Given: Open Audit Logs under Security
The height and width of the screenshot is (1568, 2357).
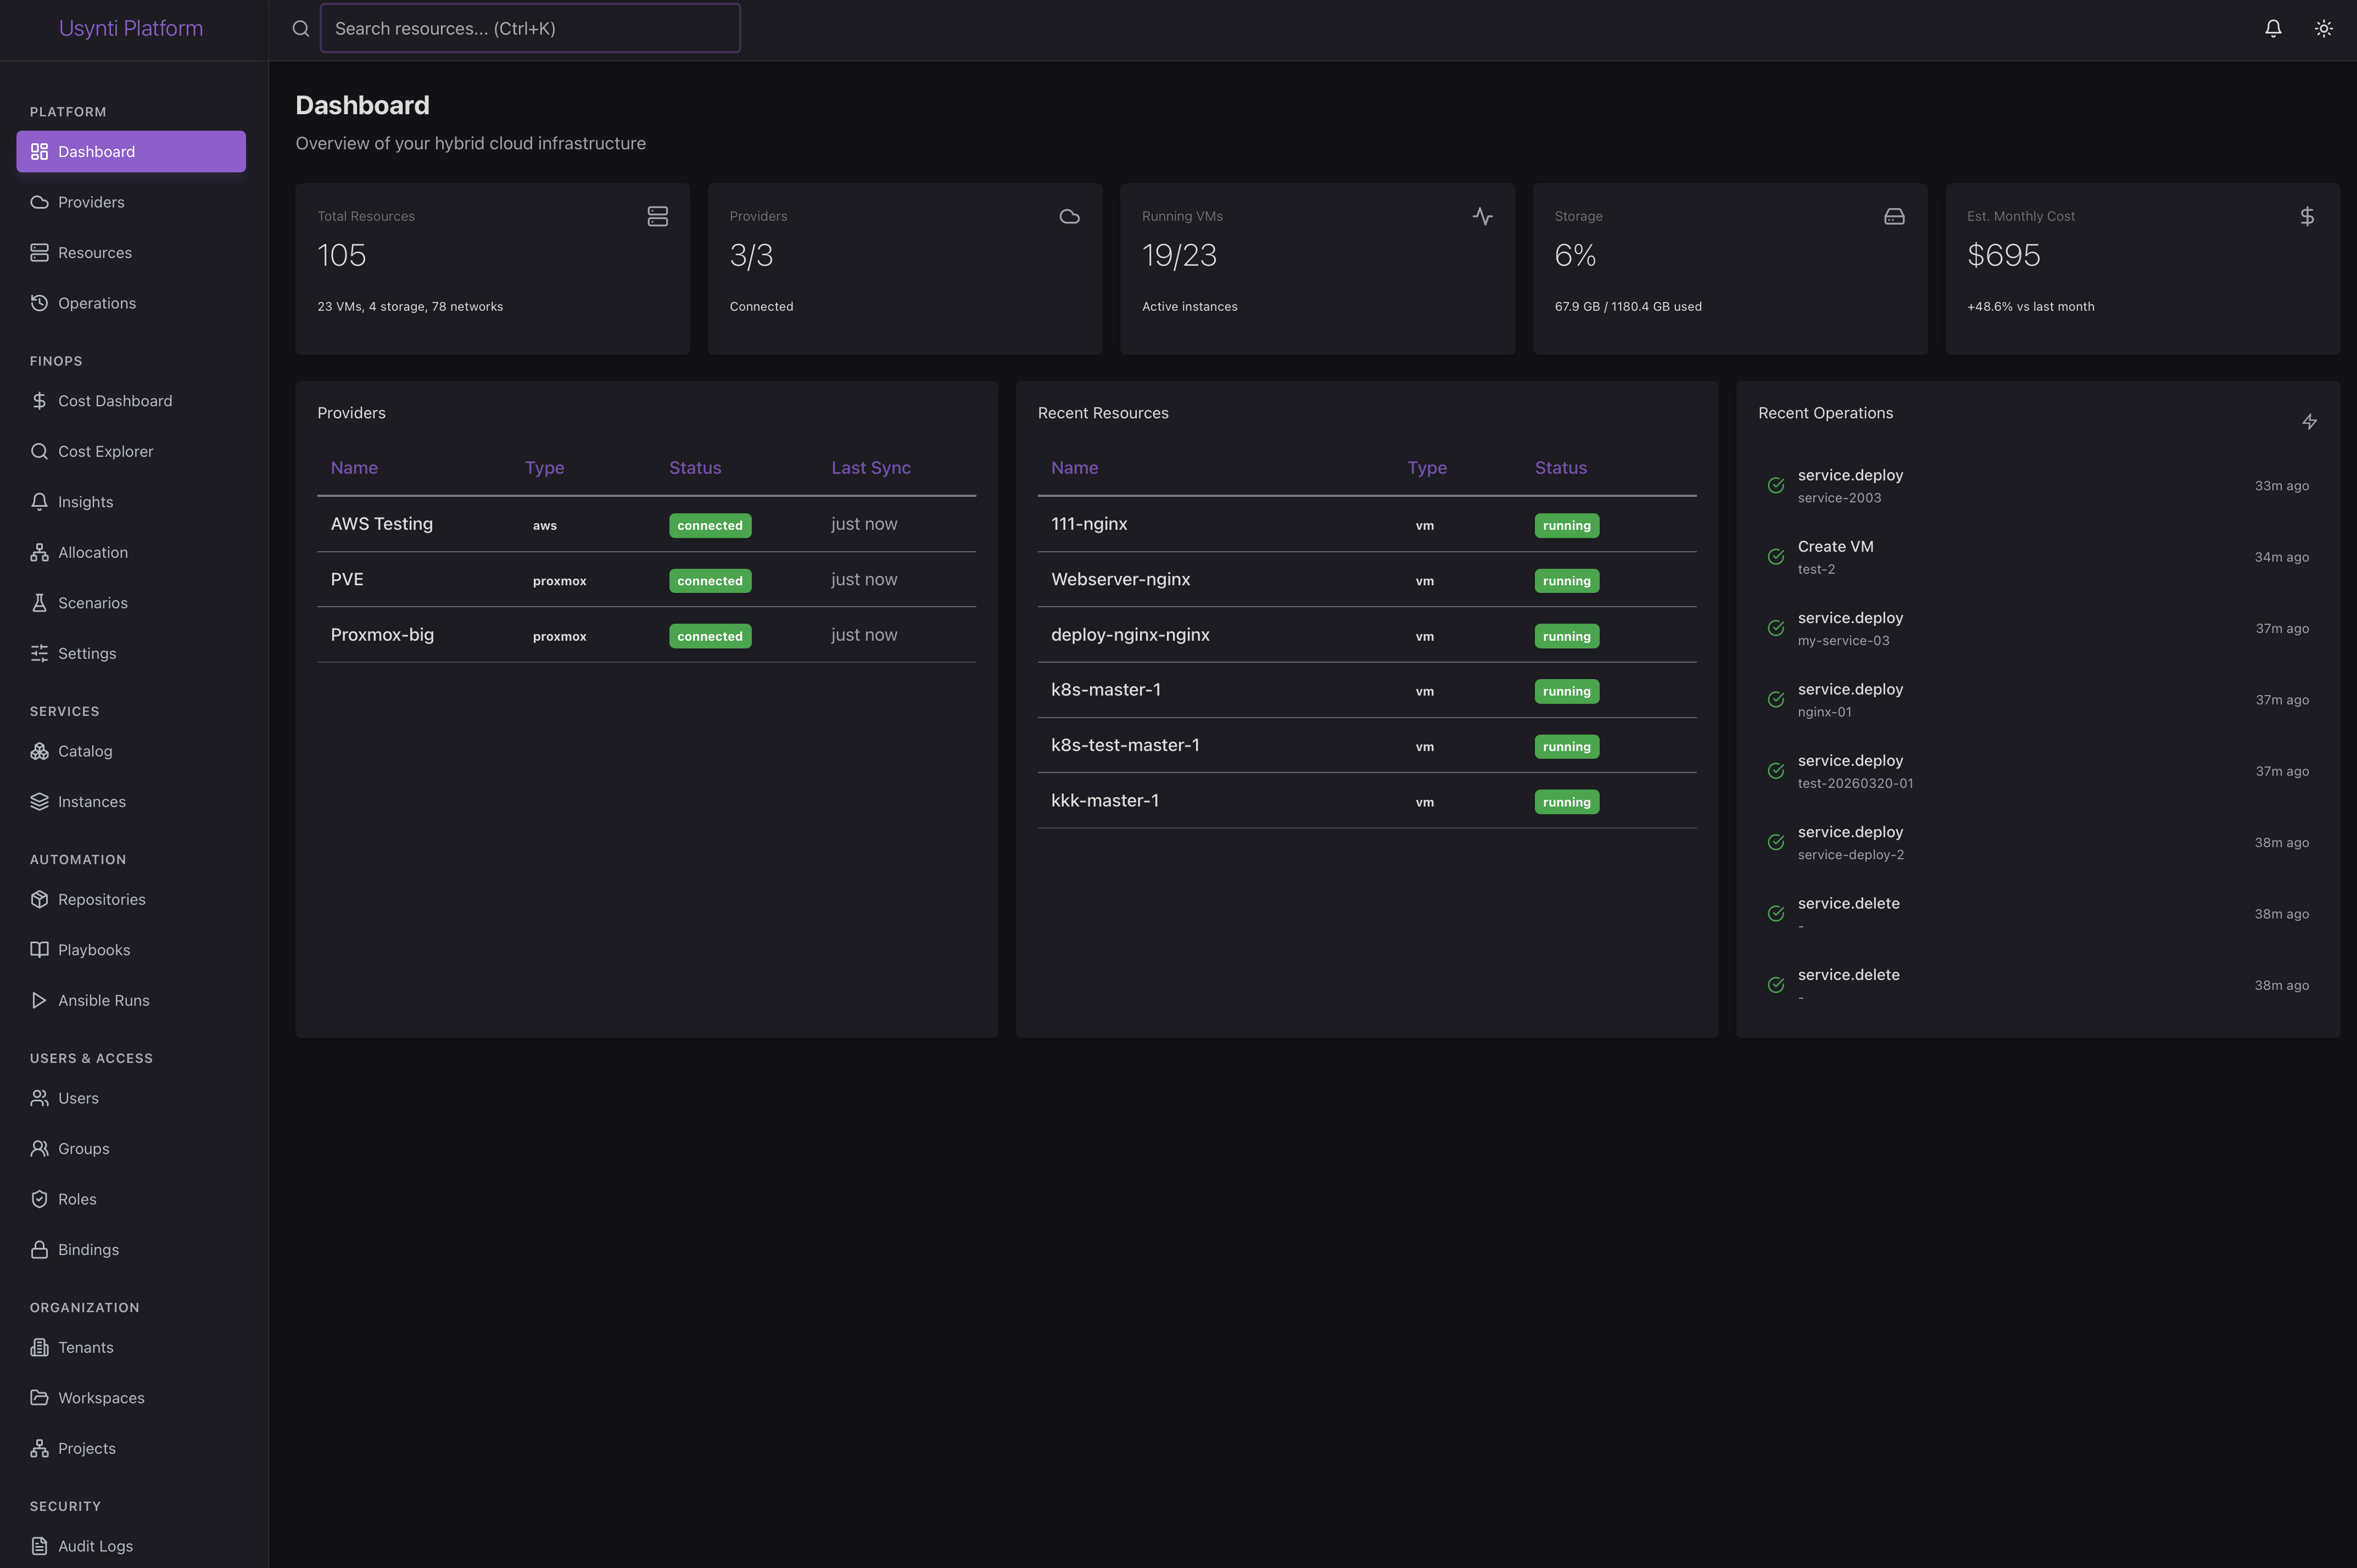Looking at the screenshot, I should point(95,1545).
